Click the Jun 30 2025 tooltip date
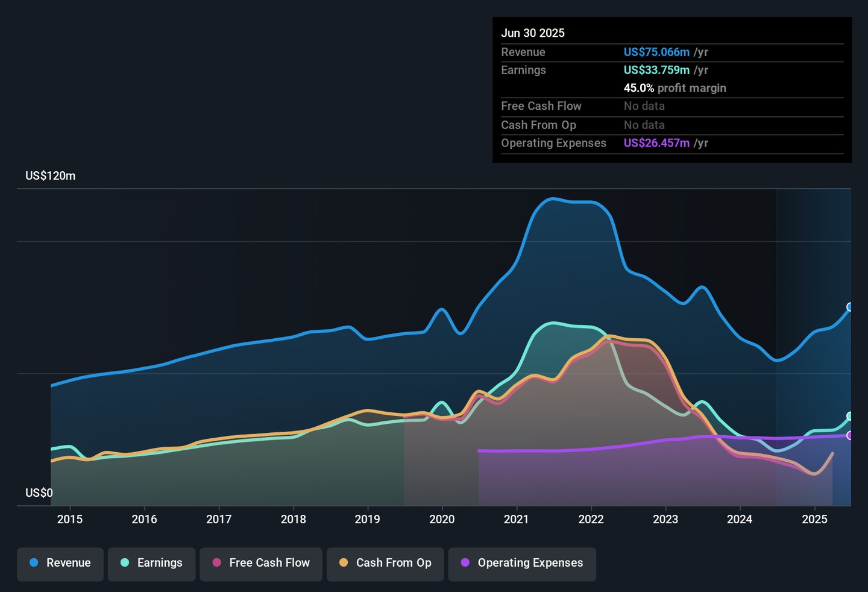Image resolution: width=868 pixels, height=592 pixels. (533, 33)
